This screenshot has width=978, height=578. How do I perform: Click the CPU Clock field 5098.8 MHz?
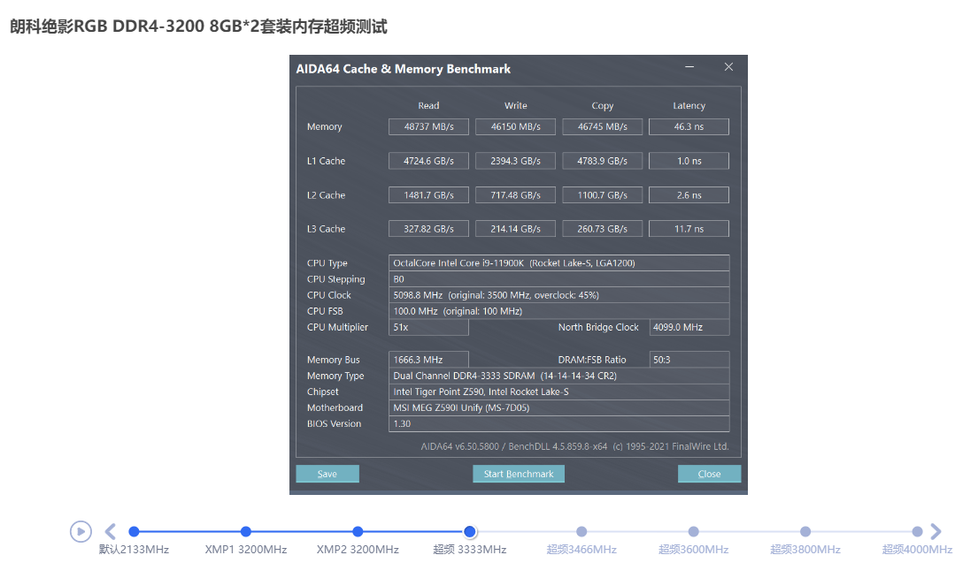coord(558,295)
